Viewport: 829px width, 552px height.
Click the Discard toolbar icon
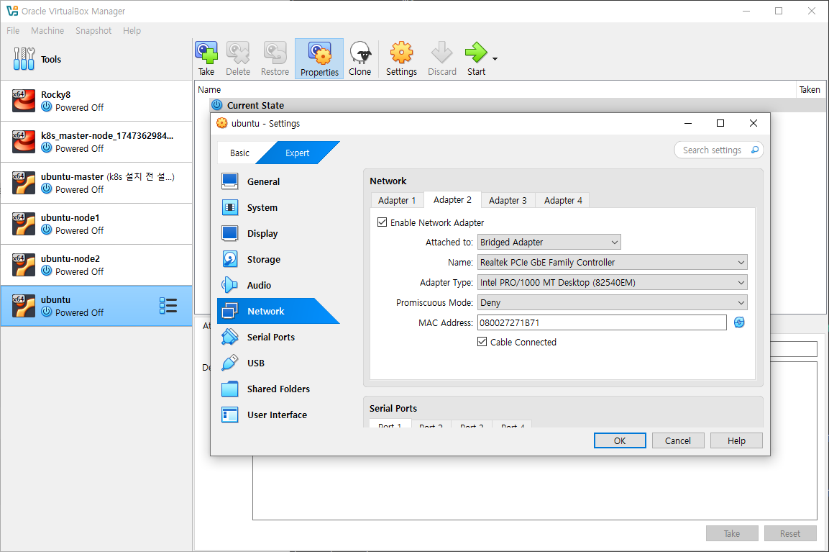tap(442, 59)
